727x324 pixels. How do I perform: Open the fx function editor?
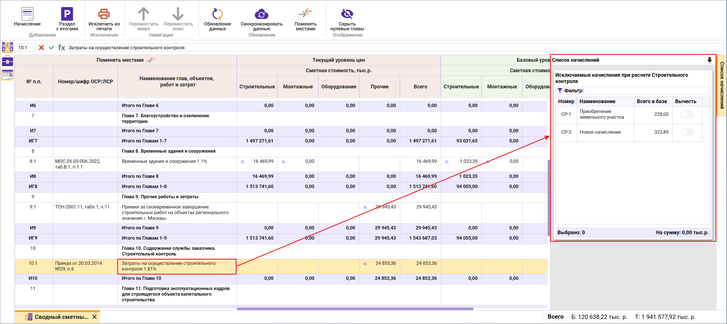click(x=62, y=48)
